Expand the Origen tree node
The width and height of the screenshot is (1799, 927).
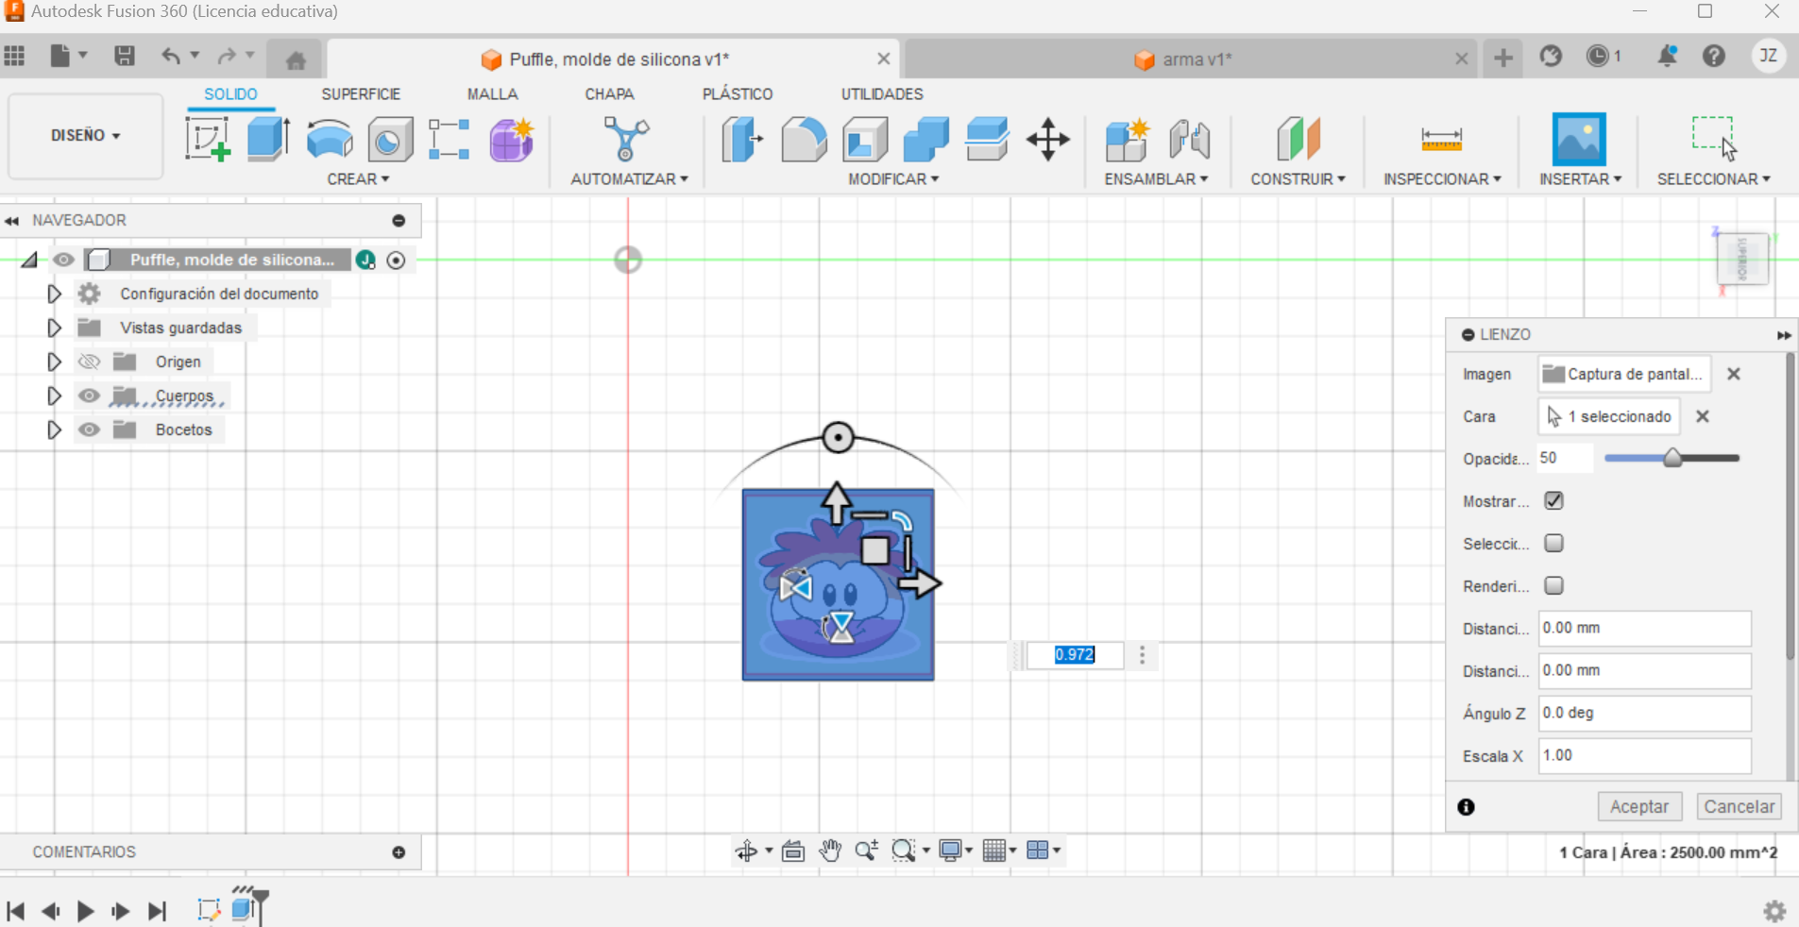(x=54, y=362)
